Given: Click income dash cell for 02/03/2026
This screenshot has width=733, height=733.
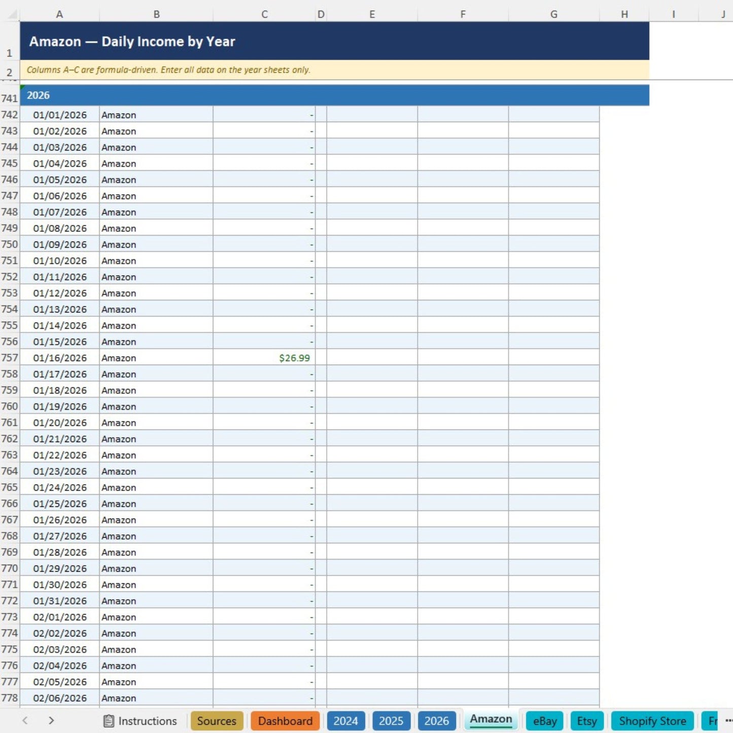Looking at the screenshot, I should pos(264,649).
